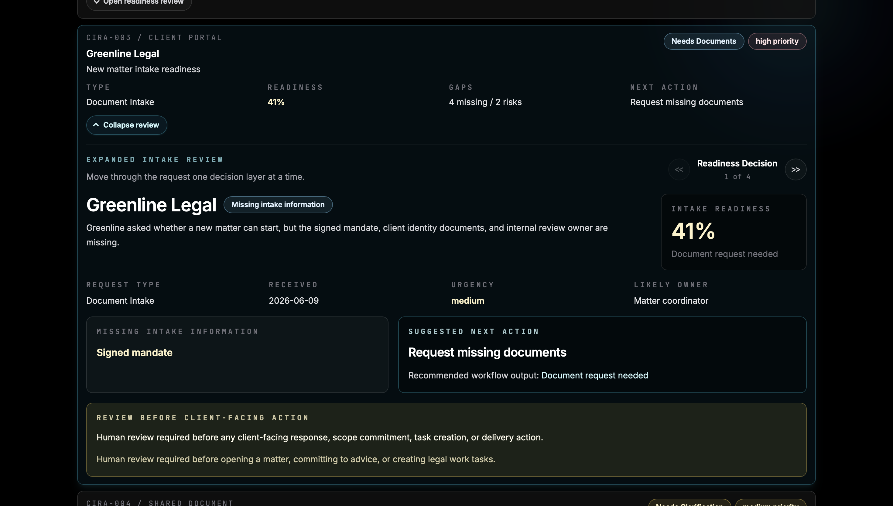Click the Needs Documents status badge

(x=704, y=41)
